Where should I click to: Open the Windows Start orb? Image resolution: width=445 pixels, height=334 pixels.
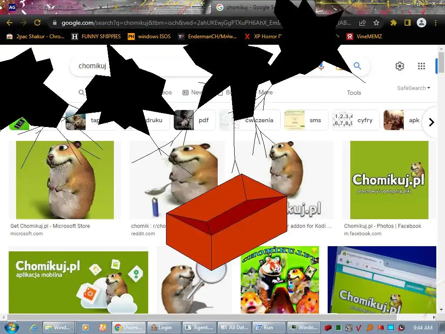(x=11, y=327)
